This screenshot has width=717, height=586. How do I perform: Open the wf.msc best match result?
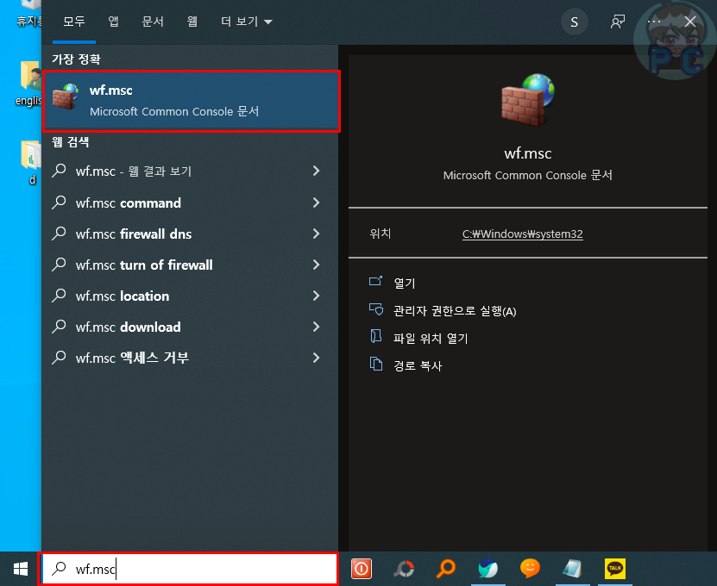192,101
